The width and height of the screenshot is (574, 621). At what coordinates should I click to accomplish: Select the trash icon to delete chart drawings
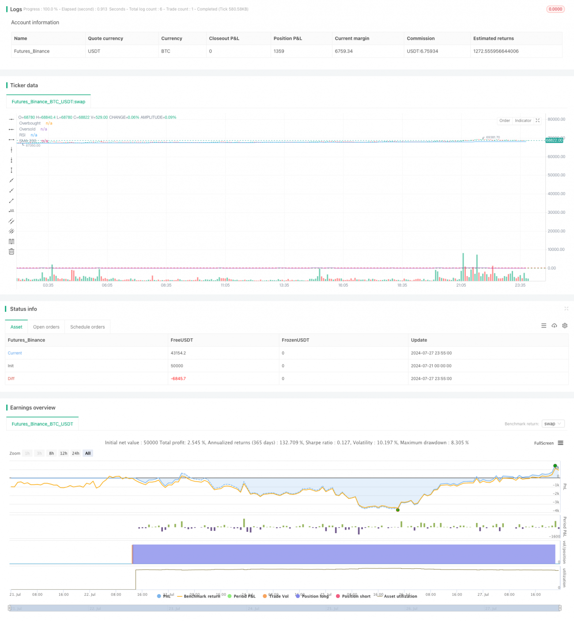click(11, 252)
